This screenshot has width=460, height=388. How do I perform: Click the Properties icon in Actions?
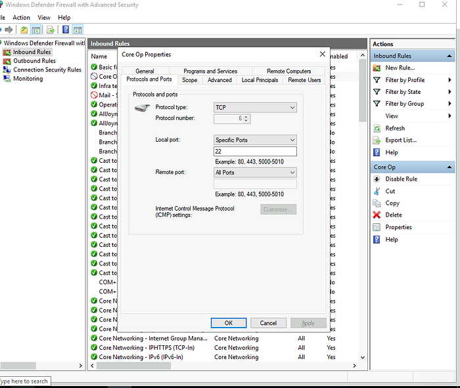[377, 227]
